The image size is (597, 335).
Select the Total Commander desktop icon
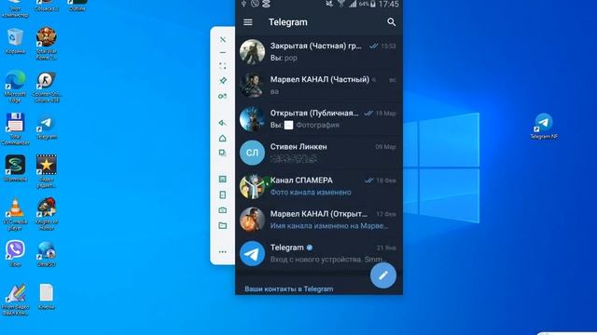[15, 129]
